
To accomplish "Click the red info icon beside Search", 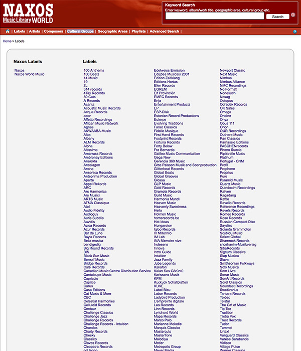I will pyautogui.click(x=293, y=16).
